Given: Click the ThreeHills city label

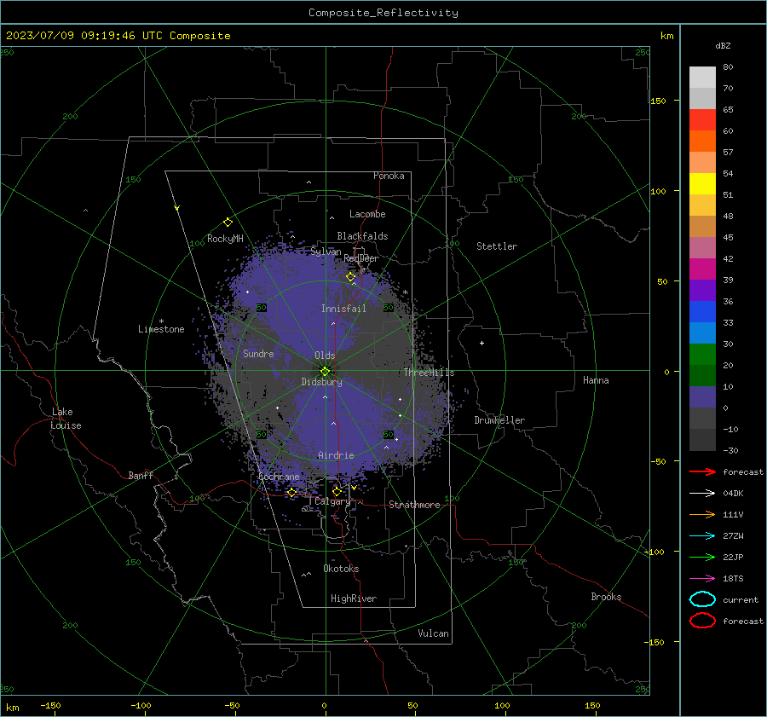Looking at the screenshot, I should click(x=429, y=373).
